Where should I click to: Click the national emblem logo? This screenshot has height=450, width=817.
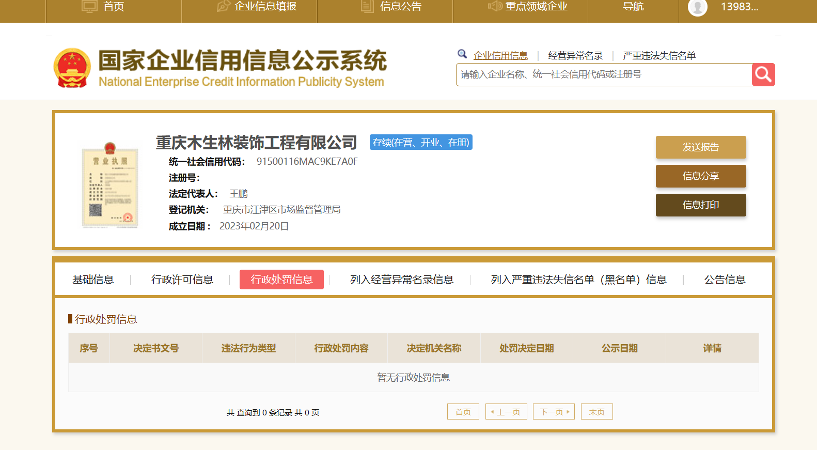pyautogui.click(x=72, y=68)
